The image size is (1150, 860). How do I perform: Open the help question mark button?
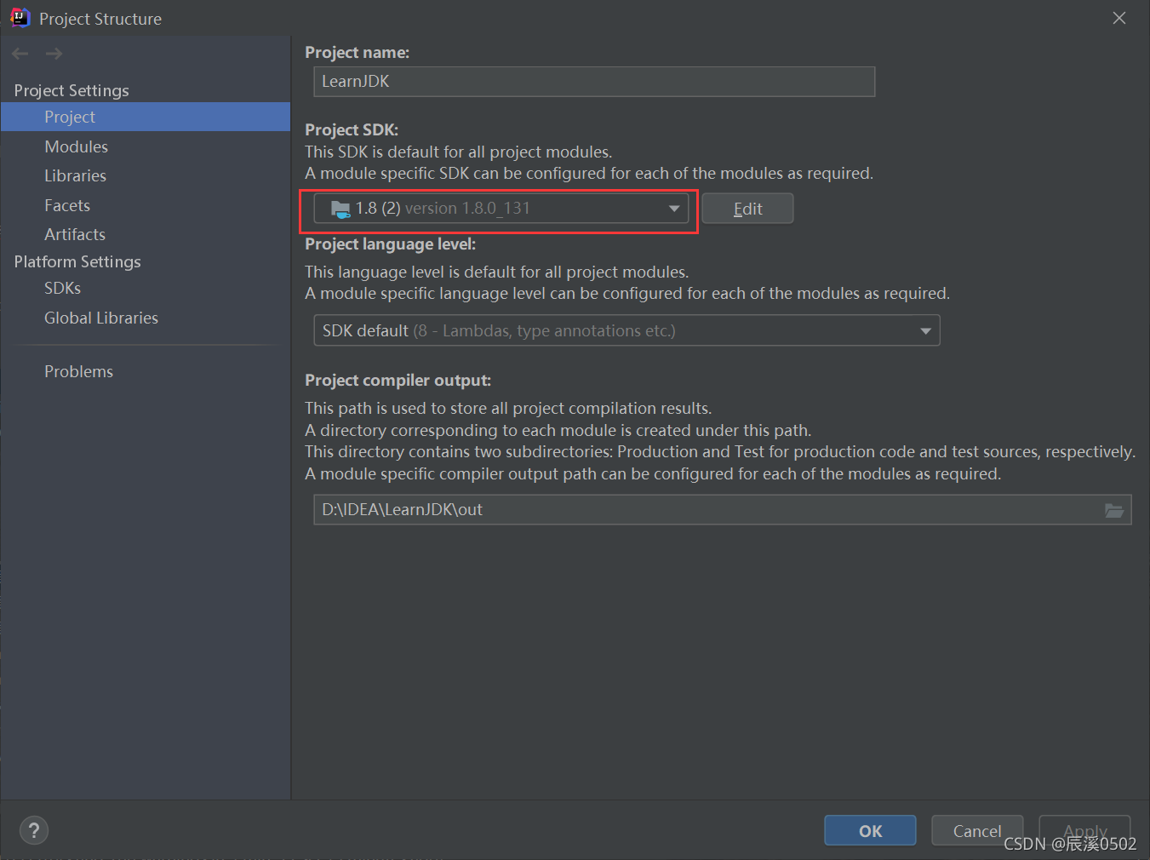click(34, 830)
